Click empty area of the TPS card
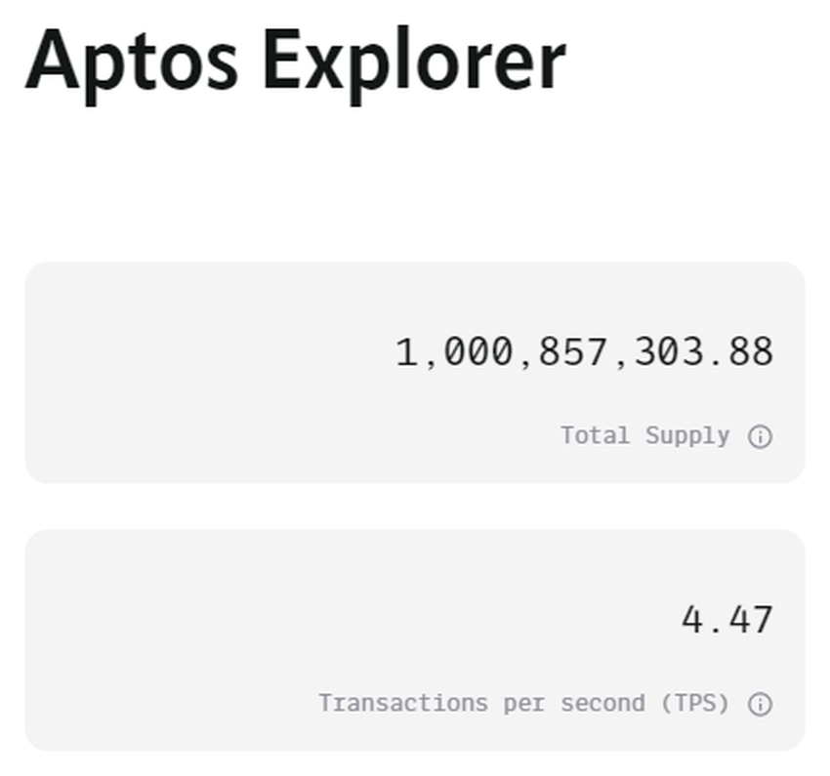 pos(195,639)
